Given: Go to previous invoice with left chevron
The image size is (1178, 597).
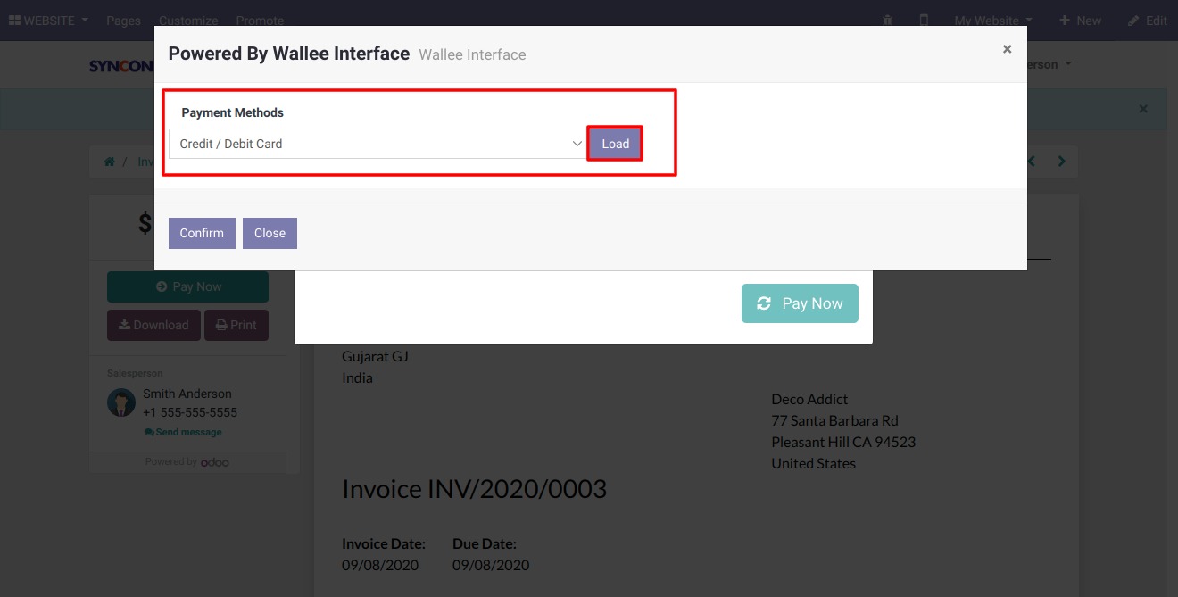Looking at the screenshot, I should point(1032,162).
